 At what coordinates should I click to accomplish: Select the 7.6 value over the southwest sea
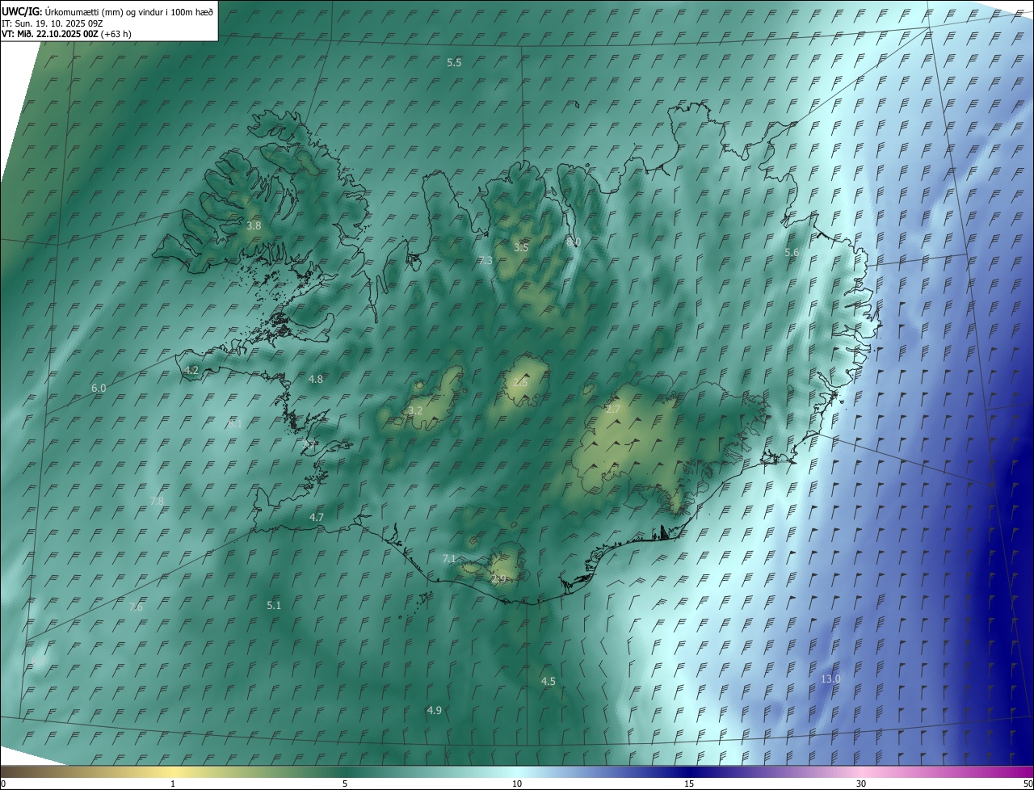(x=136, y=607)
